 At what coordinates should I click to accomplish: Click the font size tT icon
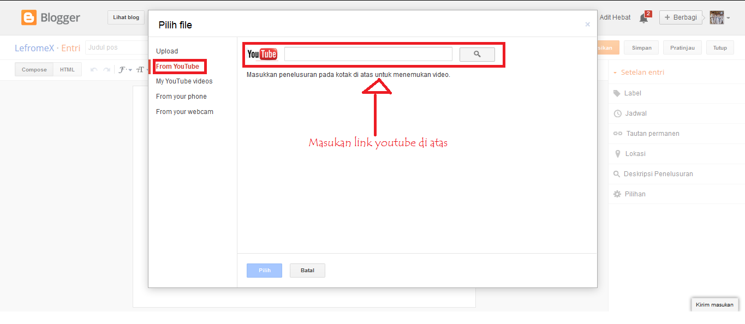(140, 70)
